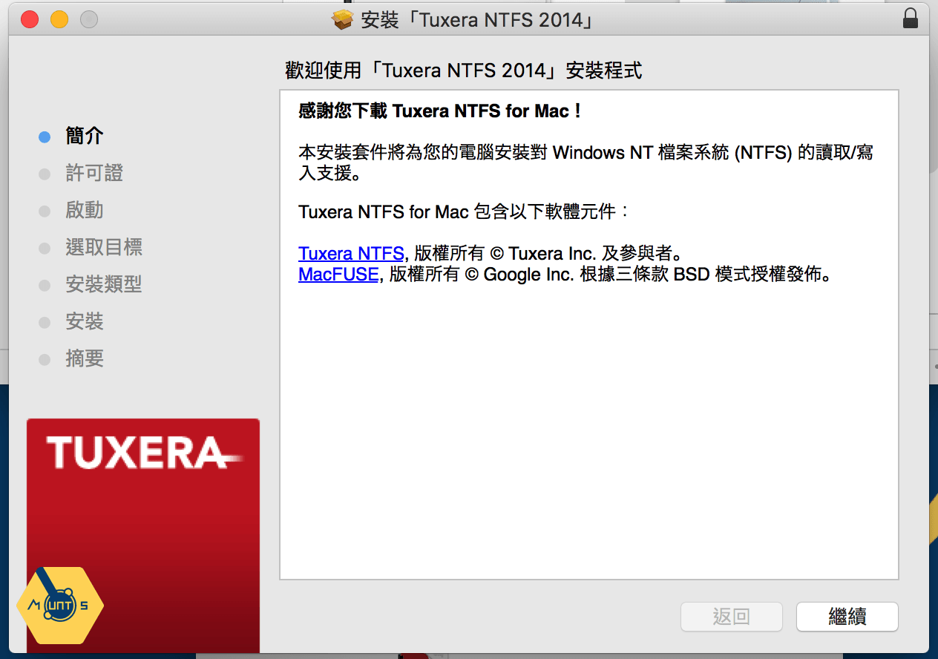Open the MacFUSE hyperlink
Screen dimensions: 938x659
(x=338, y=275)
